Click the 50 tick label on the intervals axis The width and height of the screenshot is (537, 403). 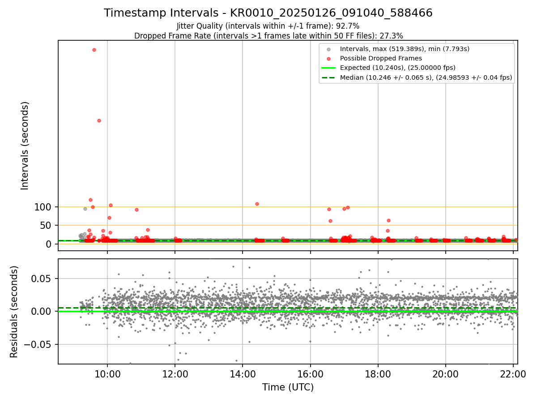[x=46, y=225]
